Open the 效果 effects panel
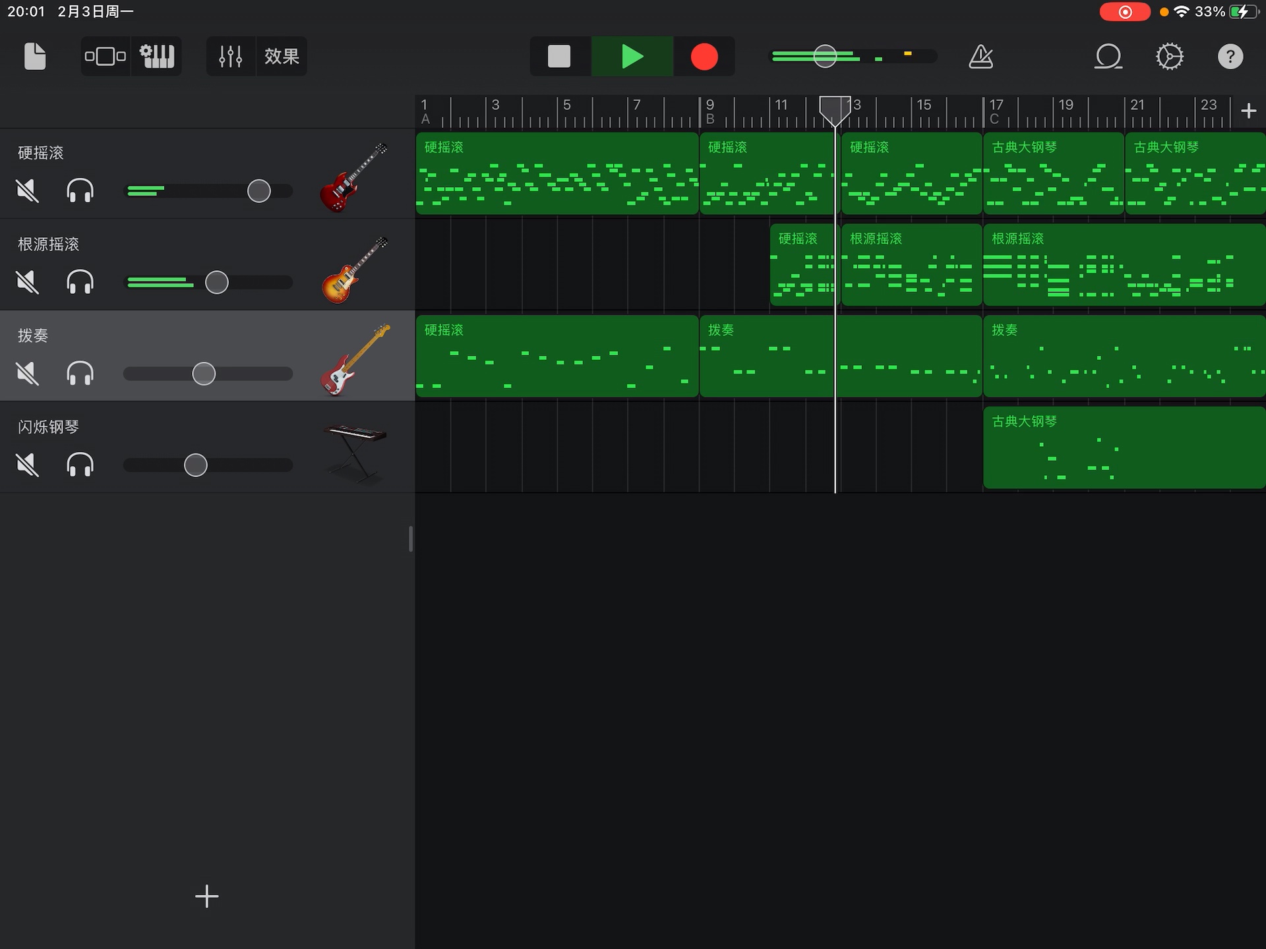 coord(282,57)
